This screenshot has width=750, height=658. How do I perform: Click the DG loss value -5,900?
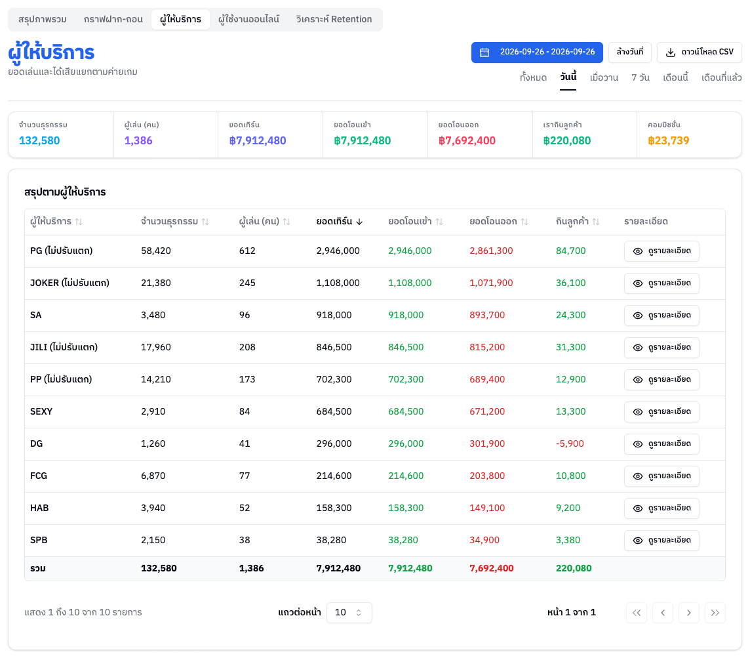pos(570,443)
